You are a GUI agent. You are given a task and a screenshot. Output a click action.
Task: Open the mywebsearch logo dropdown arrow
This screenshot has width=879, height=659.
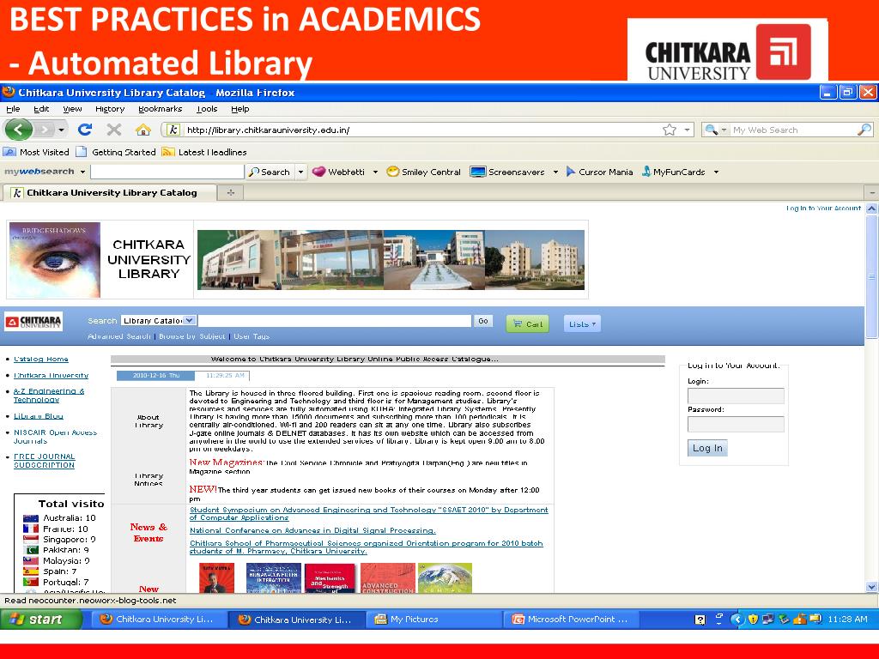pyautogui.click(x=82, y=172)
